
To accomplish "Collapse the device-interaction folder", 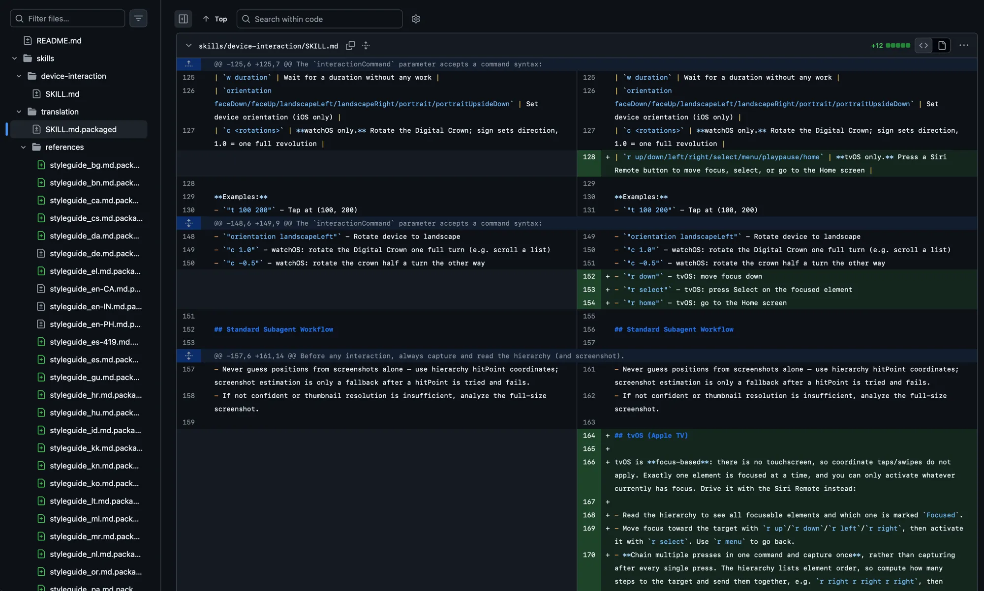I will pos(19,76).
